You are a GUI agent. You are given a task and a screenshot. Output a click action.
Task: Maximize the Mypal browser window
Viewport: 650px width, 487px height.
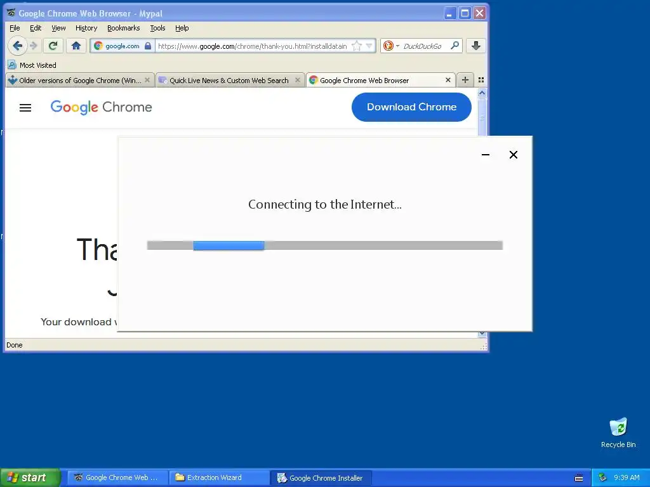click(x=465, y=13)
